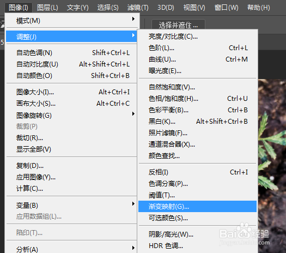Open the 选择(S) menu
286x253 pixels.
click(x=108, y=8)
